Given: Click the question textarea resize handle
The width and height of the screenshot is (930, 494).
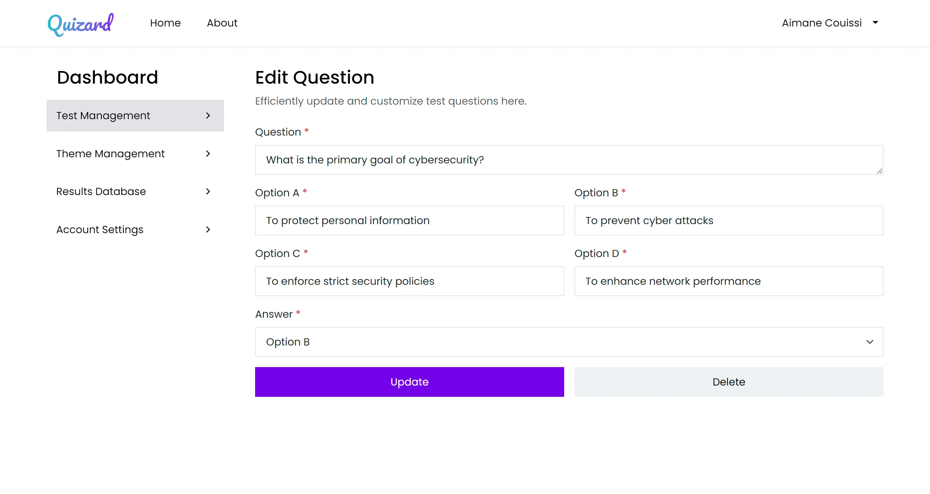Looking at the screenshot, I should click(879, 171).
